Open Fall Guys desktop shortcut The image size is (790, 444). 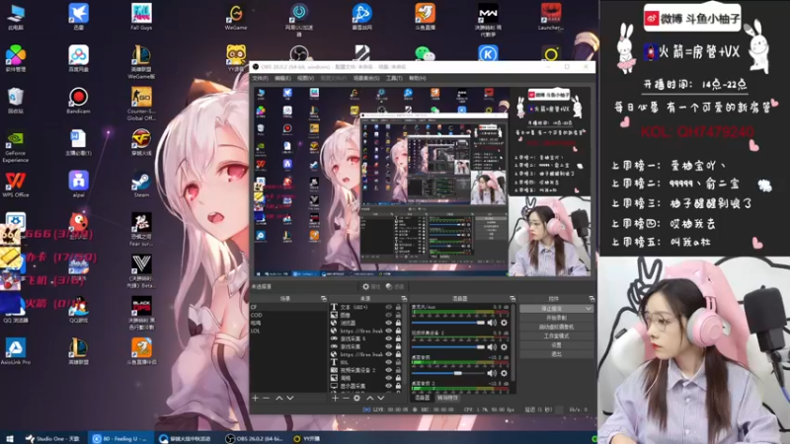tap(141, 17)
